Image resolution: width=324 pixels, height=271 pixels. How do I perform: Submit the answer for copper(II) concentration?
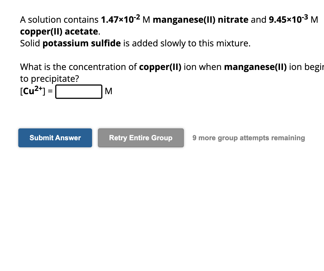coord(55,138)
